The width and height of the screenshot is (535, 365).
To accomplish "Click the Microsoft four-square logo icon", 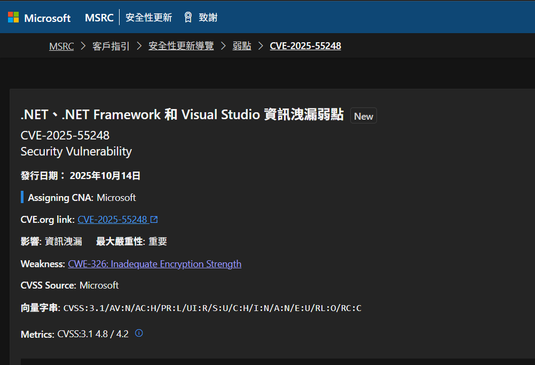I will (13, 18).
